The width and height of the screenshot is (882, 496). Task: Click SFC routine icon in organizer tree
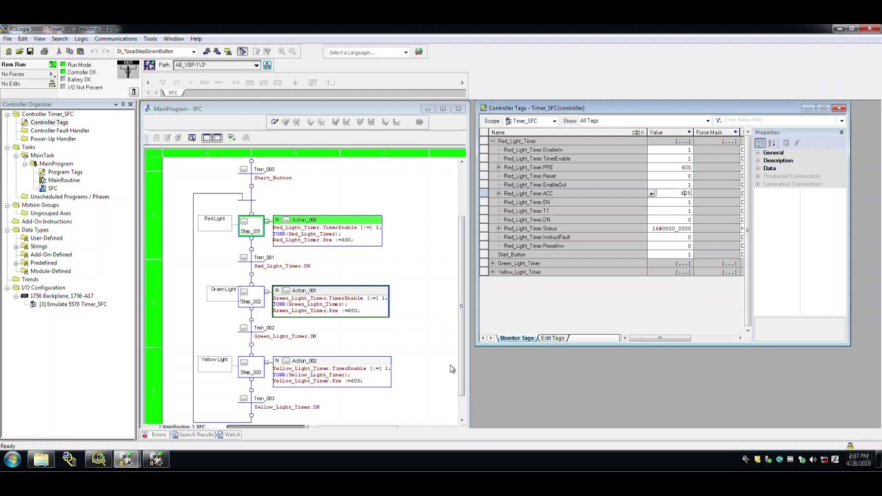43,189
